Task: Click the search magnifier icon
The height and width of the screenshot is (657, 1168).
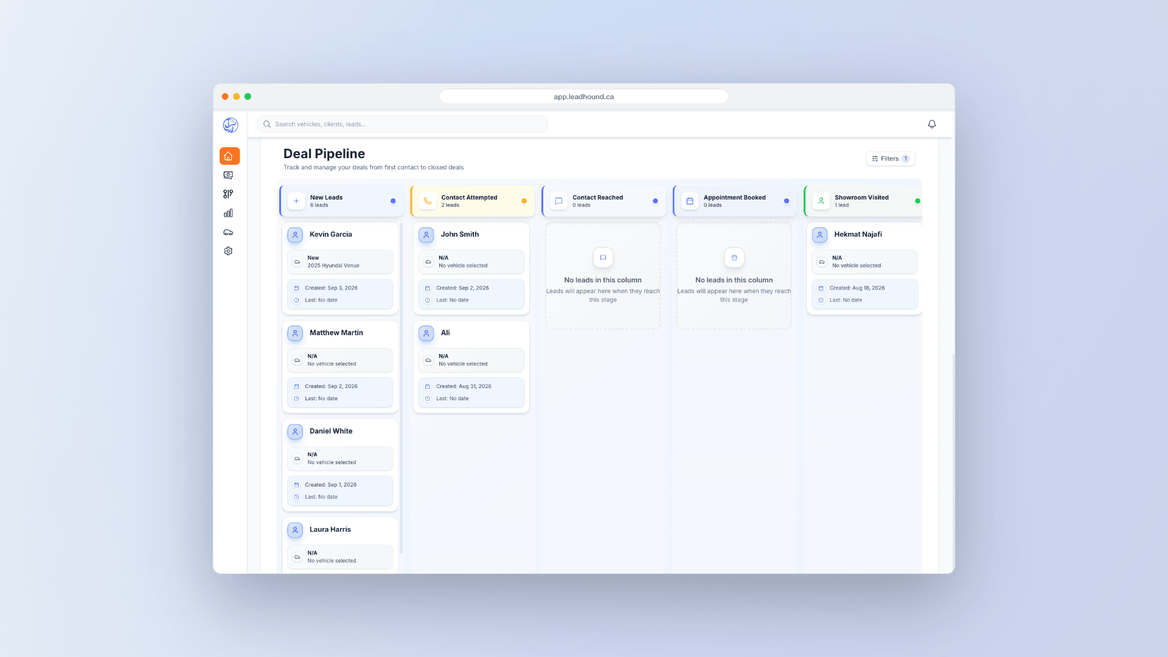Action: coord(266,124)
